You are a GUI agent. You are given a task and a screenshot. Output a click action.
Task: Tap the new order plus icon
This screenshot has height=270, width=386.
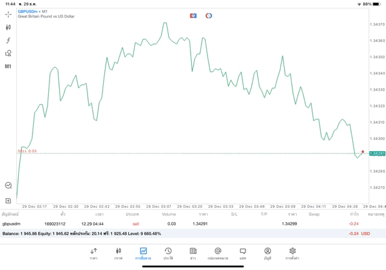click(x=8, y=200)
